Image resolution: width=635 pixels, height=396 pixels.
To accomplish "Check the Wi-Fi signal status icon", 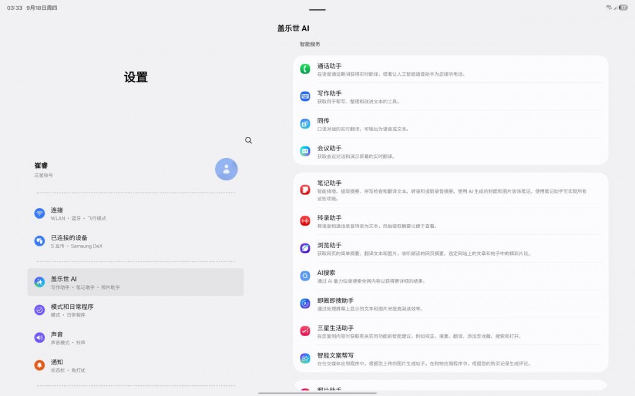I will [609, 8].
